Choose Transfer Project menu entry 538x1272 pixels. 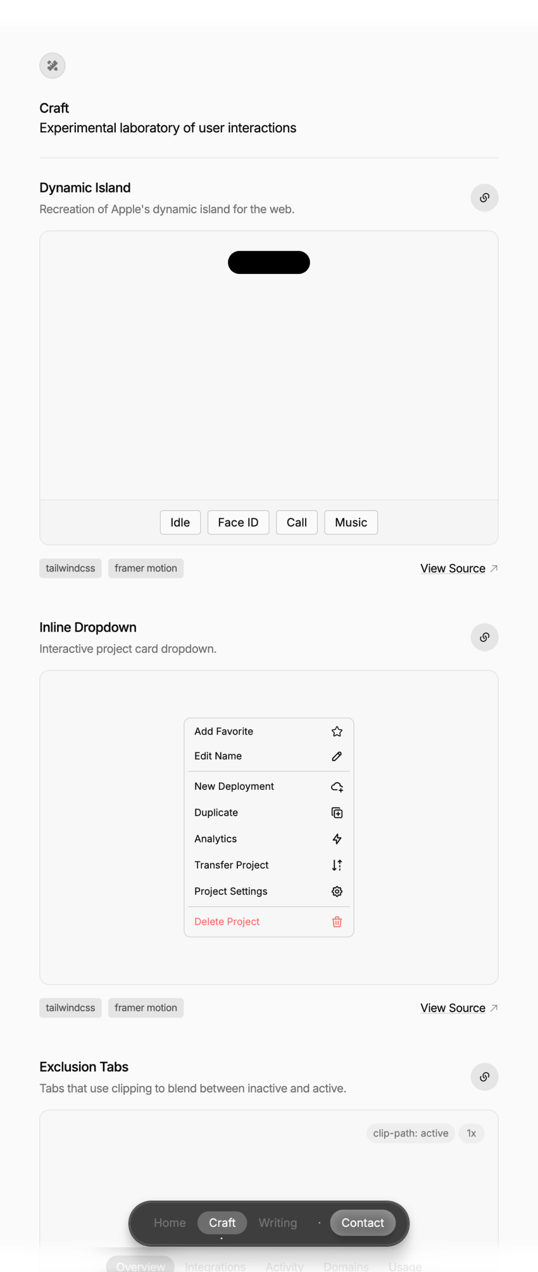[x=269, y=865]
